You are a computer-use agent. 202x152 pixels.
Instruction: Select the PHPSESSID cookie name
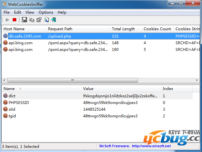(x=19, y=102)
